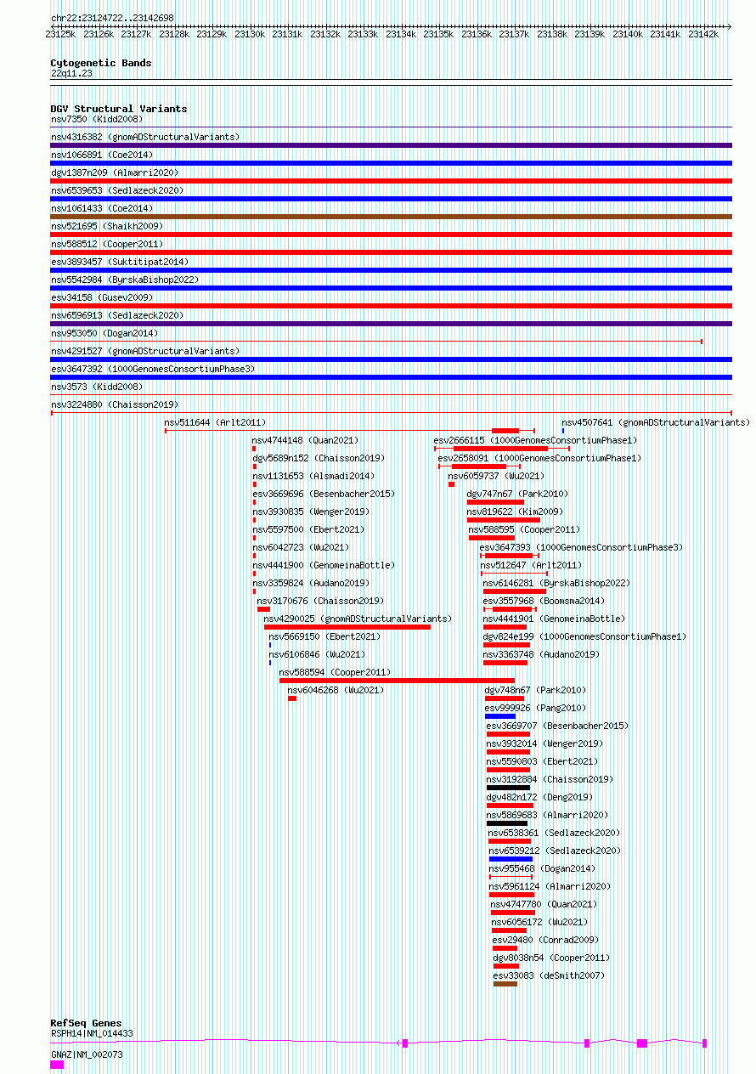
Task: Click the nsv511644 (Arlt2011) label
Action: pos(215,422)
